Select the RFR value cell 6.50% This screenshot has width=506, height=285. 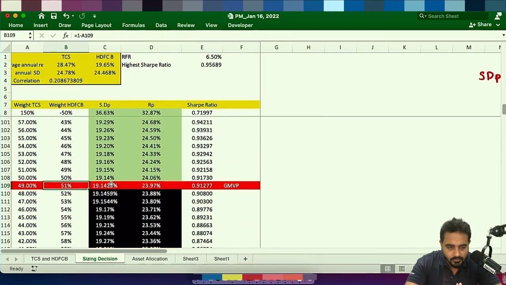click(202, 57)
